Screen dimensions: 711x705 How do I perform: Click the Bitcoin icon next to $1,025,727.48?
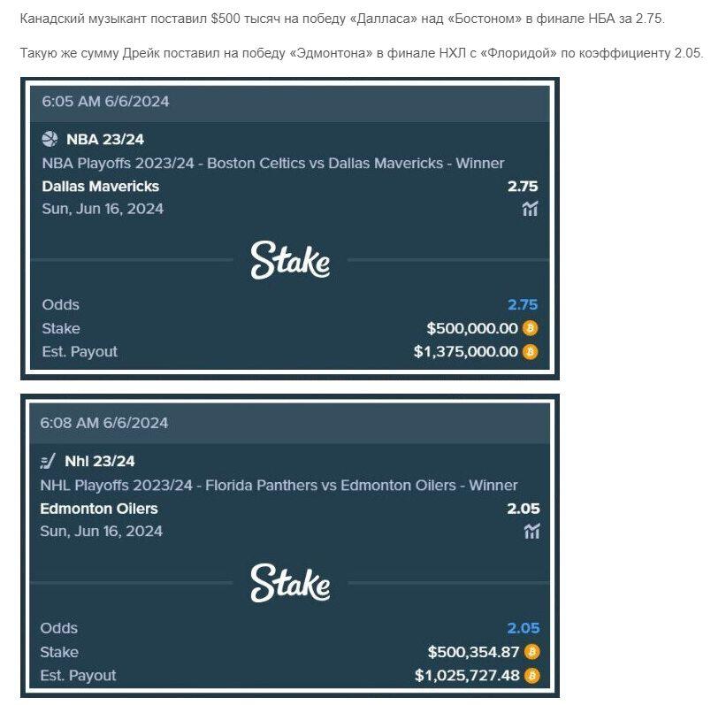pos(531,676)
